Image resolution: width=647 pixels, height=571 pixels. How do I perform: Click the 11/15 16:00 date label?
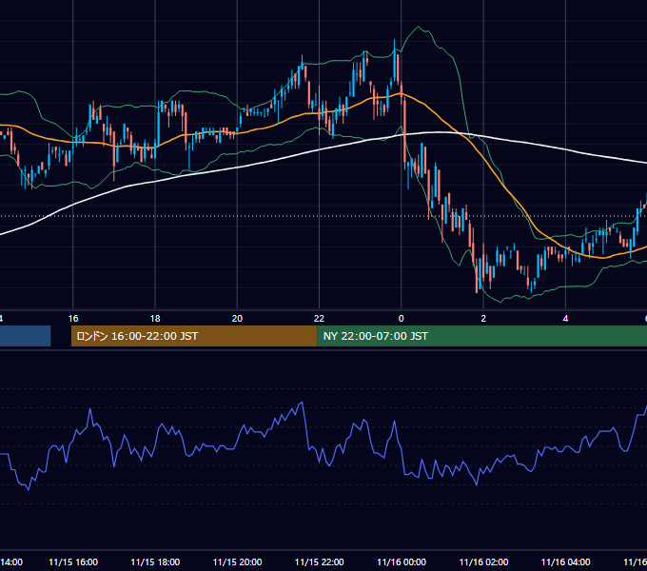point(73,561)
